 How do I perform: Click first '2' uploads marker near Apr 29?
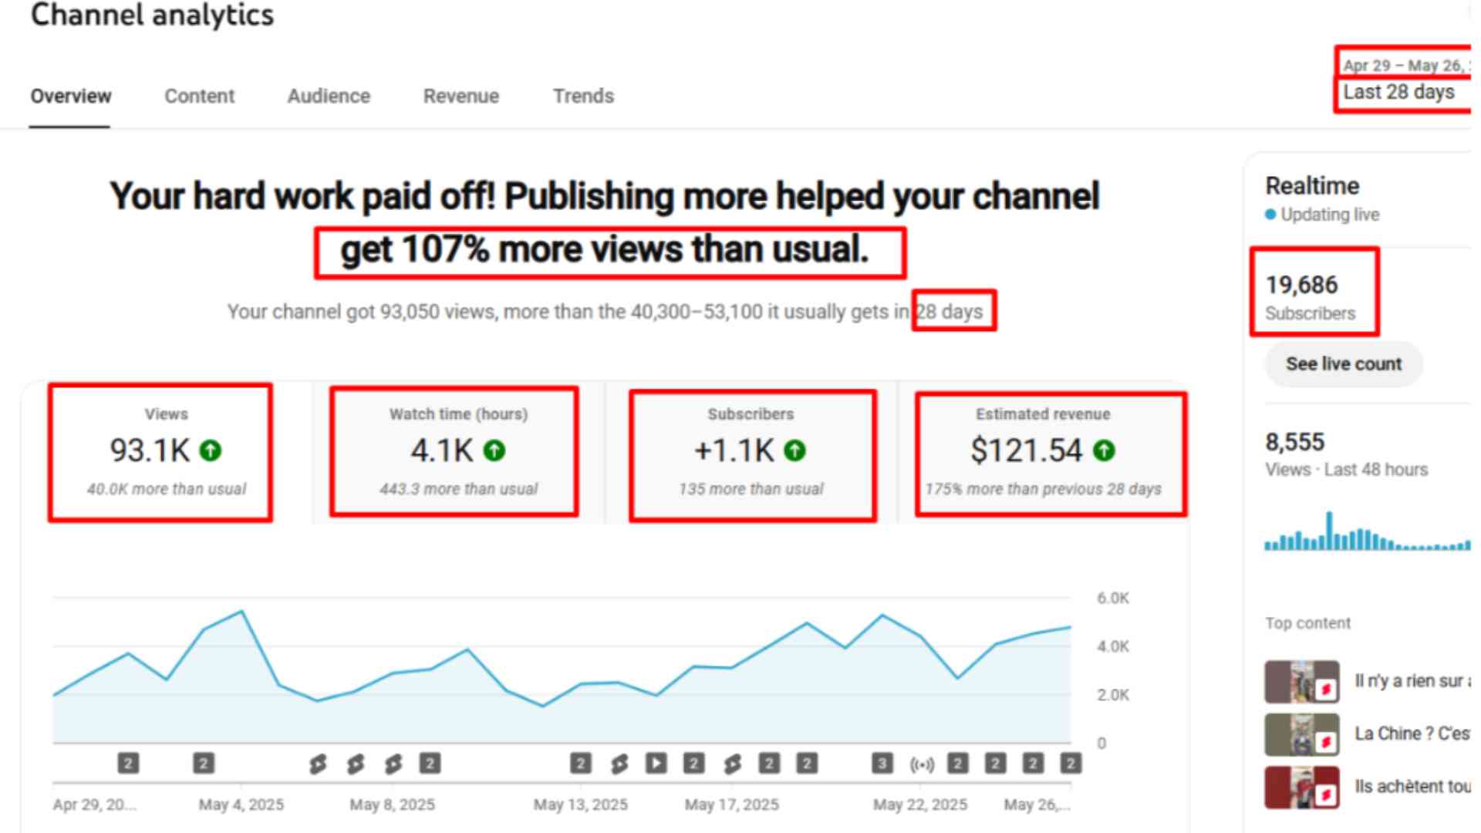128,764
